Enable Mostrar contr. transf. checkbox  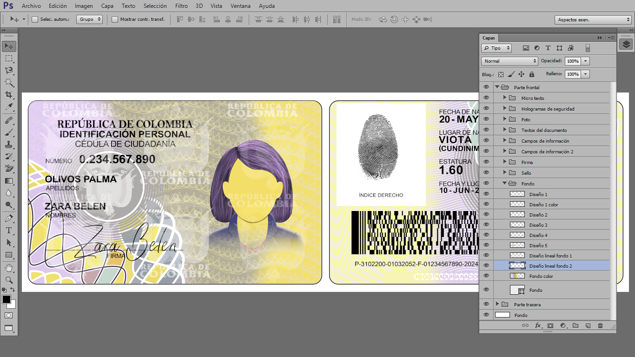[x=115, y=20]
